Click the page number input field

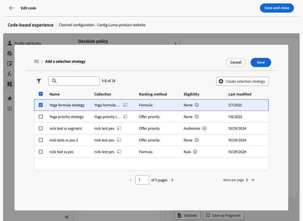[x=142, y=180]
